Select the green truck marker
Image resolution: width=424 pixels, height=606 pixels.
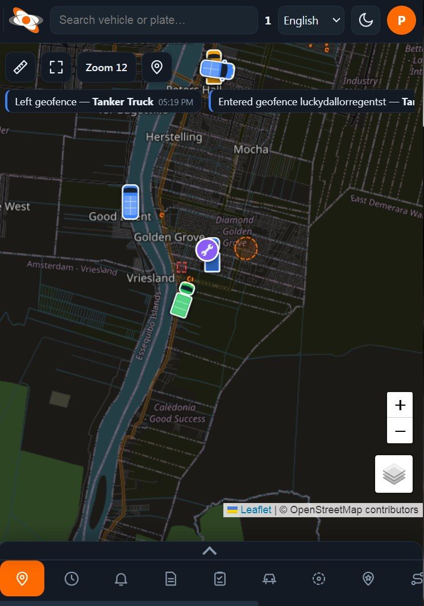tap(182, 300)
